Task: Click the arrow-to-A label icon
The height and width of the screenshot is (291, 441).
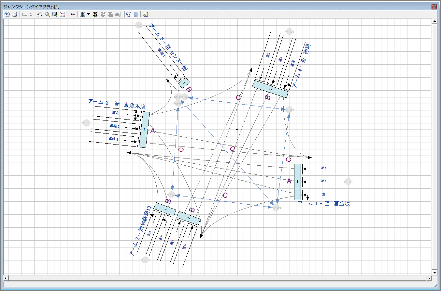Action: pyautogui.click(x=72, y=14)
